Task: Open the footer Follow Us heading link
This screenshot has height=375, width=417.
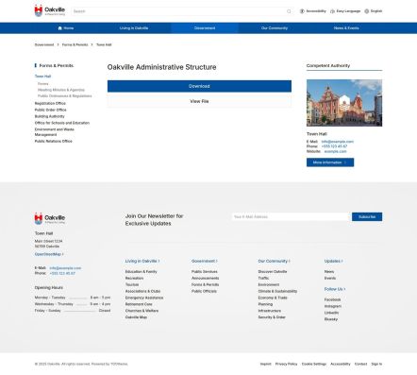Action: pos(335,289)
